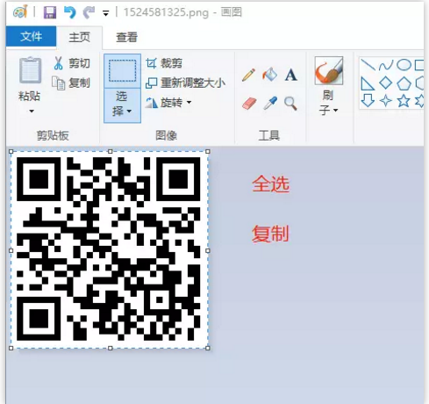Click the 剪切 button
This screenshot has height=404, width=429.
point(72,63)
